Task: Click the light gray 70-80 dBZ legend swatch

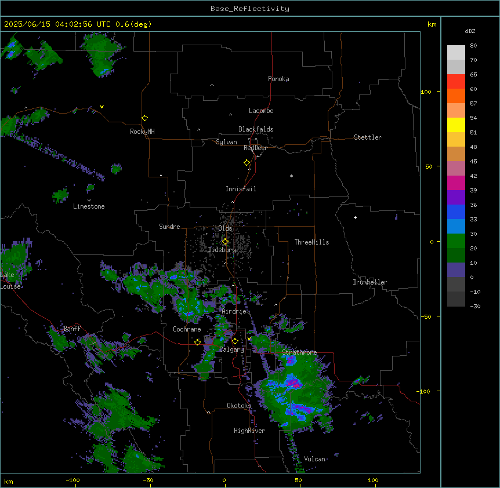Action: tap(456, 53)
